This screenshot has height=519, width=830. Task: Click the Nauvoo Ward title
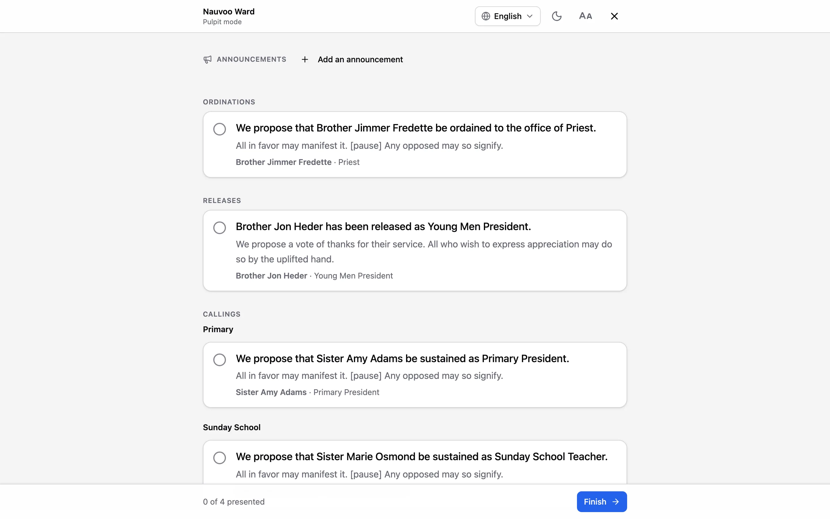click(229, 12)
